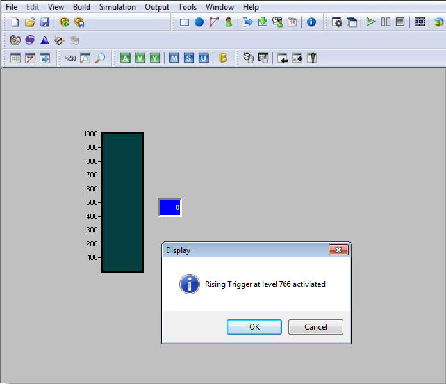Click the paint palette icon

[15, 40]
